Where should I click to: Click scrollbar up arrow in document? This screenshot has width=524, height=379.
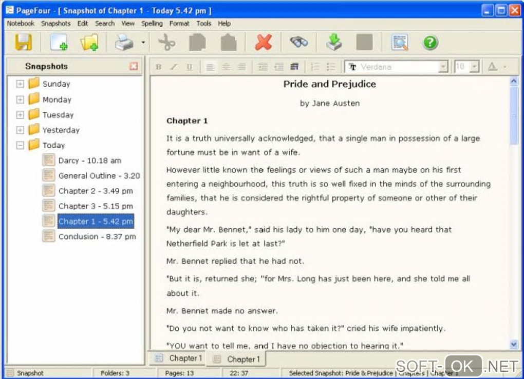[514, 81]
